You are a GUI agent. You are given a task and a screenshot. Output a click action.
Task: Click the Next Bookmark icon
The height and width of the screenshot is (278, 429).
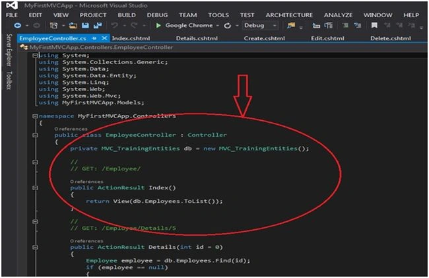399,26
